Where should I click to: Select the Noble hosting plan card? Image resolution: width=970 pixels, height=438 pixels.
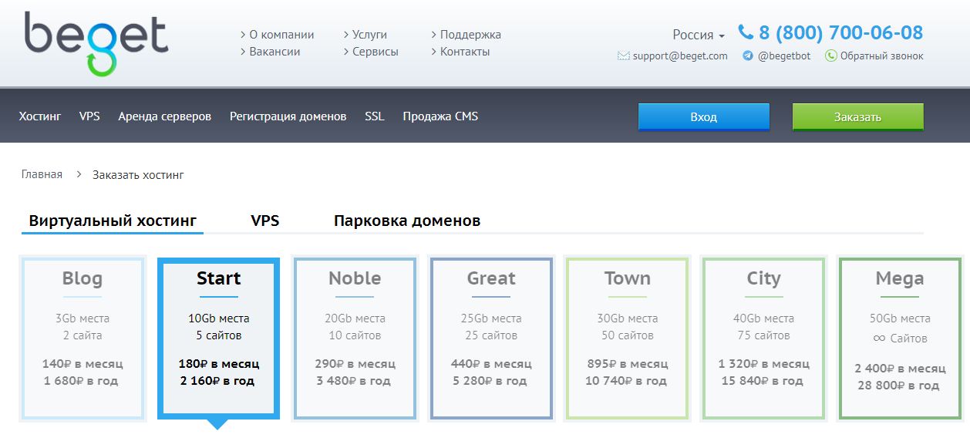coord(355,339)
